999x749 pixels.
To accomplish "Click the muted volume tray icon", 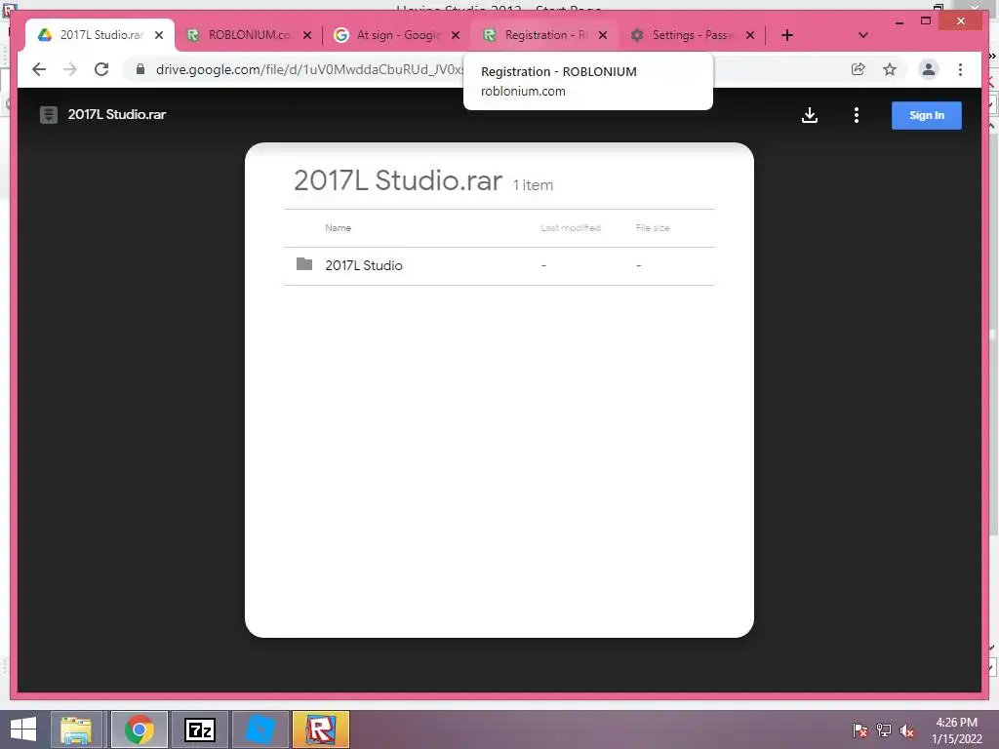I will (x=906, y=730).
